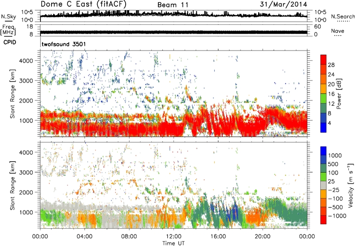This screenshot has height=246, width=355.
Task: Click the "25" label on Velocity colorbar
Action: [x=331, y=181]
